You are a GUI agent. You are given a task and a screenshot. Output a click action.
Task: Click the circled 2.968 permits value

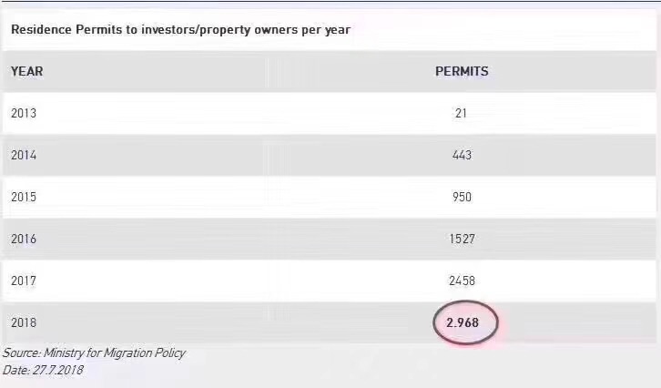(x=463, y=322)
